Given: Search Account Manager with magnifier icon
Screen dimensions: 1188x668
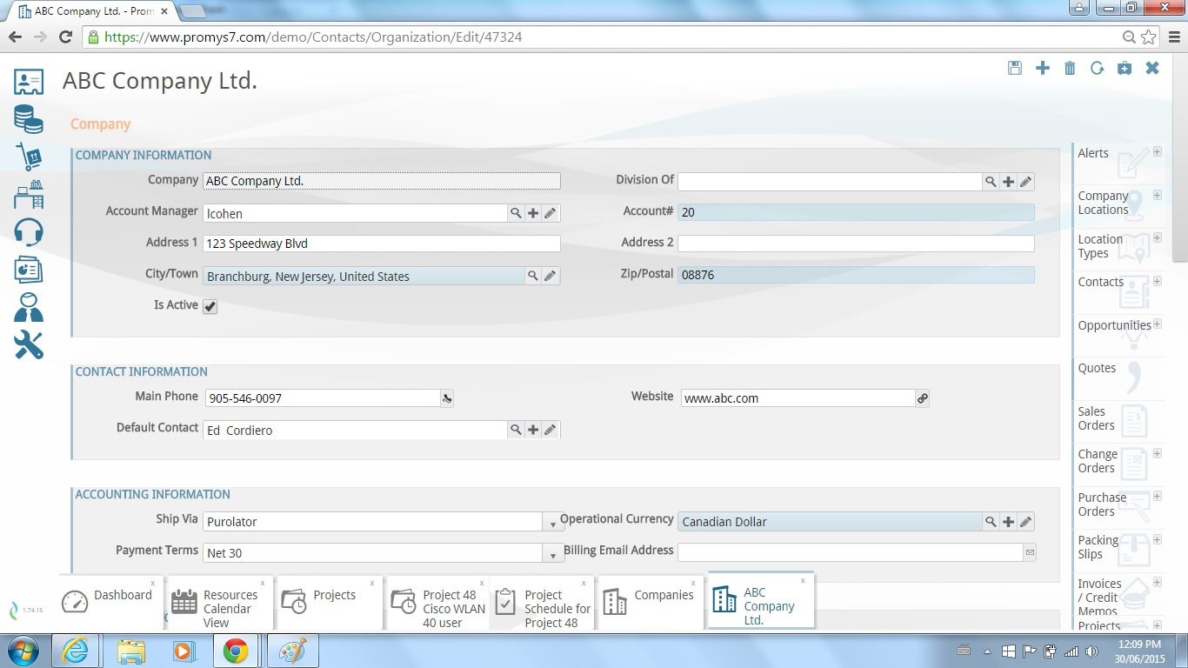Looking at the screenshot, I should click(x=516, y=213).
